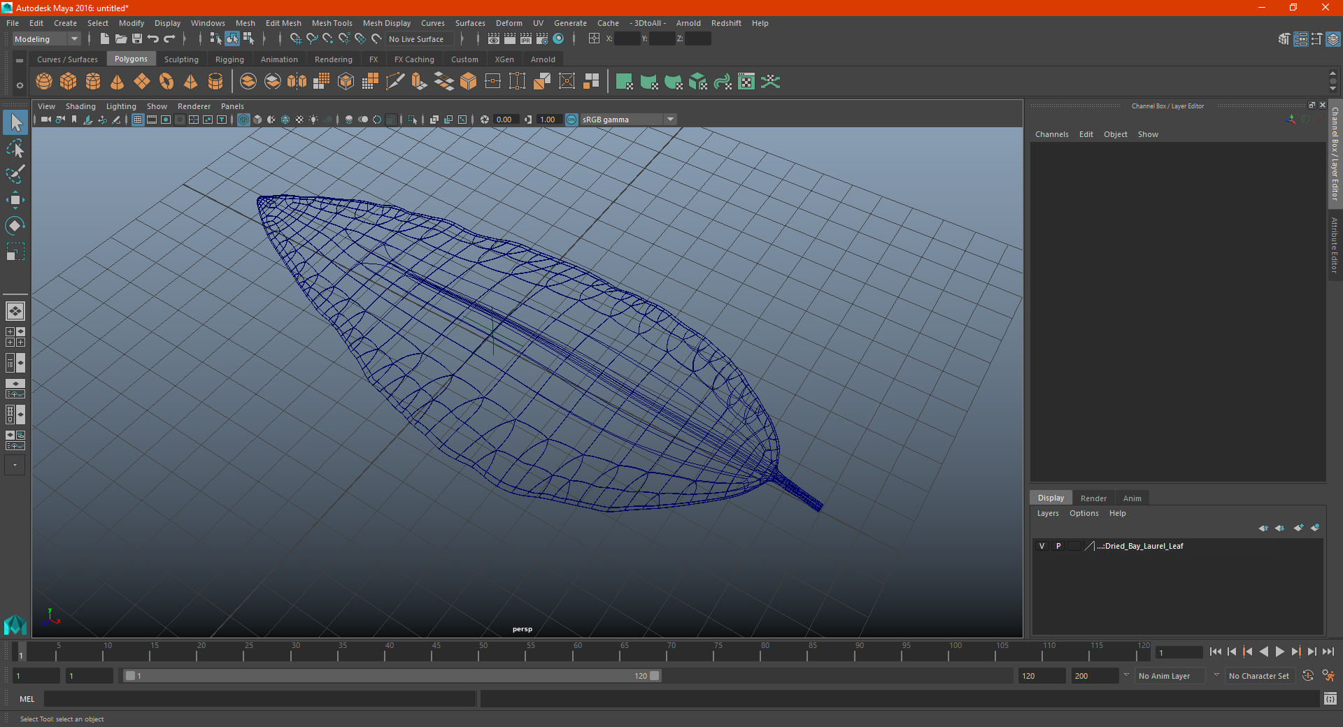Click the Save Scene icon

click(x=137, y=38)
